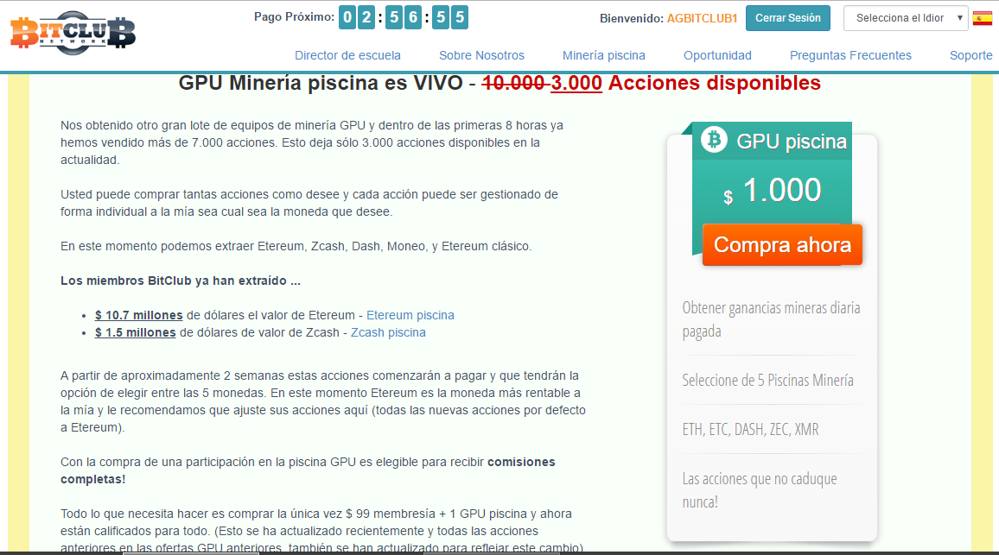Open the Selecciona el Idioma dropdown
The height and width of the screenshot is (555, 999).
click(x=906, y=18)
